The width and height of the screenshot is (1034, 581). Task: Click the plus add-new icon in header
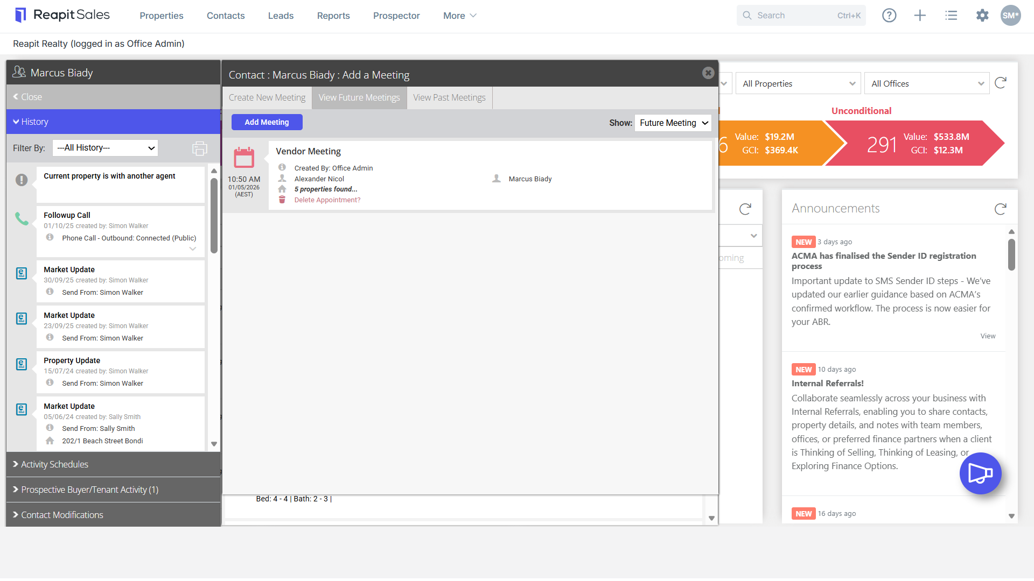point(920,16)
